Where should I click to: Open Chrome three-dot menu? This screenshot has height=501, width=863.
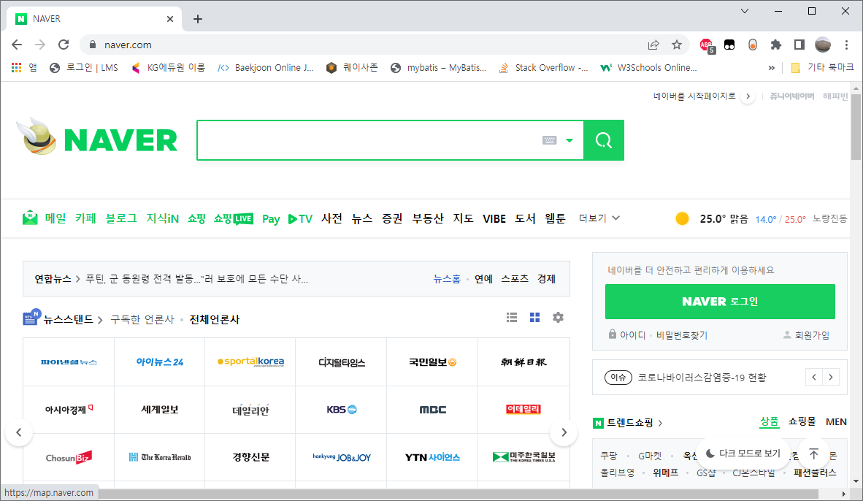[x=846, y=45]
